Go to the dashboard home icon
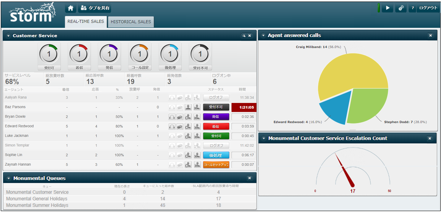 [x=71, y=8]
